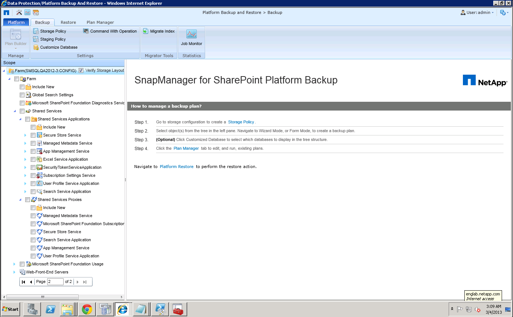The image size is (513, 317).
Task: Click the Internet Explorer taskbar button
Action: (122, 309)
